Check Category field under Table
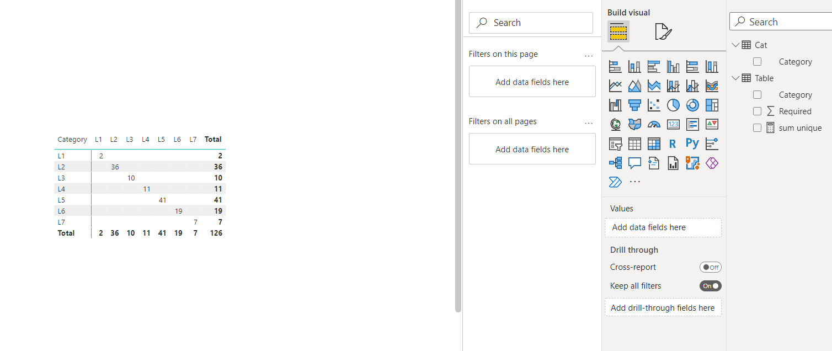 pyautogui.click(x=757, y=95)
